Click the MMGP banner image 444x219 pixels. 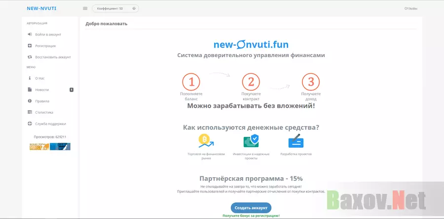(x=39, y=146)
